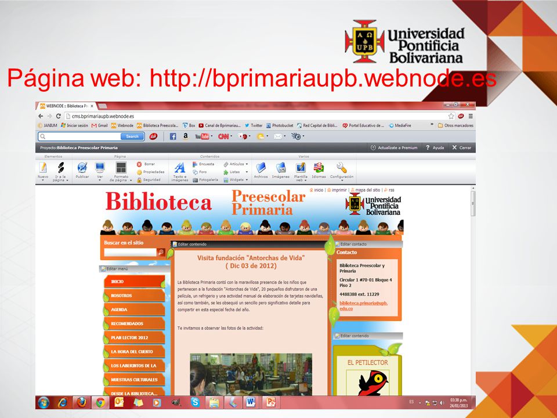Insert Texto e imágenes content
The height and width of the screenshot is (418, 557).
[180, 172]
